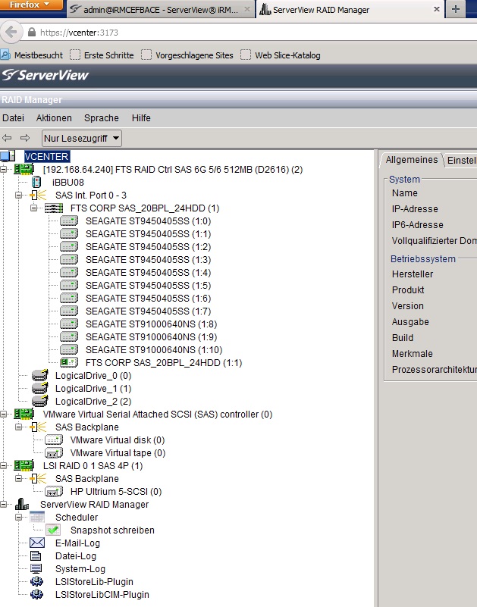This screenshot has height=607, width=477.
Task: Click the browser address bar showing vcenter:3173
Action: tap(228, 33)
